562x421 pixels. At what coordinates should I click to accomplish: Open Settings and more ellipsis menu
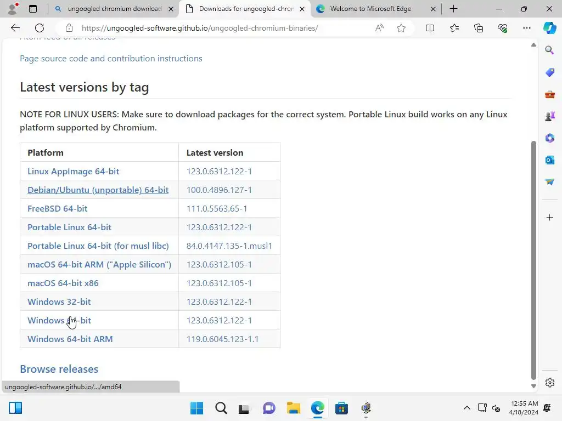coord(526,28)
